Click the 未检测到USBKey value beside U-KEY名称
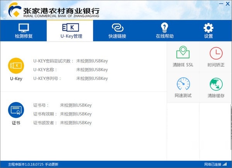Image resolution: width=232 pixels, height=168 pixels. click(x=92, y=70)
